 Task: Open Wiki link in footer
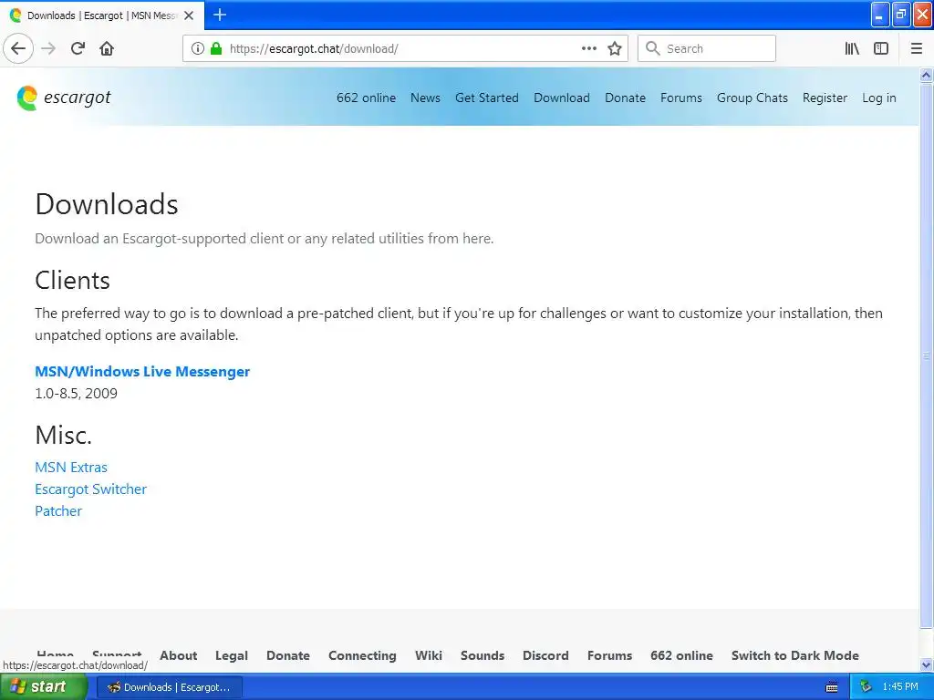coord(429,655)
